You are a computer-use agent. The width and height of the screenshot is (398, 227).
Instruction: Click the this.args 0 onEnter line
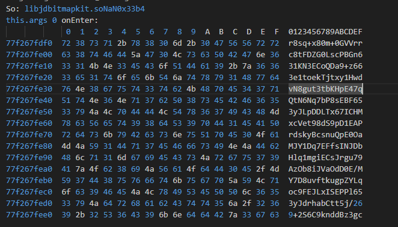(52, 20)
